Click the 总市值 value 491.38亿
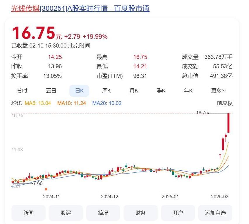 [x=221, y=76]
